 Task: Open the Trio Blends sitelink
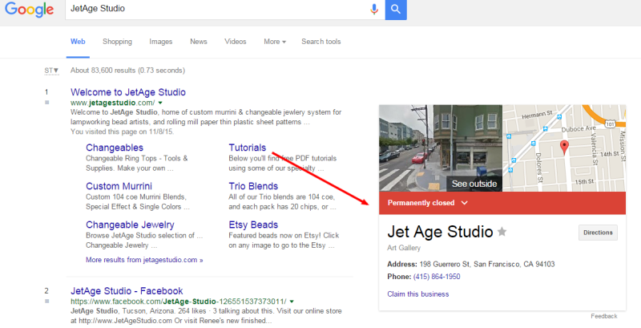253,186
